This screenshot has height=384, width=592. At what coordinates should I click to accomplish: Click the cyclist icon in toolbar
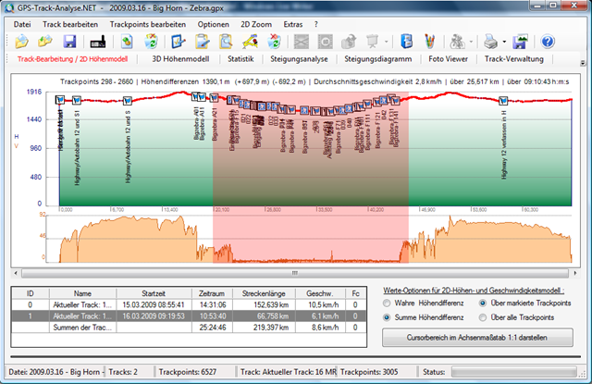coord(456,42)
